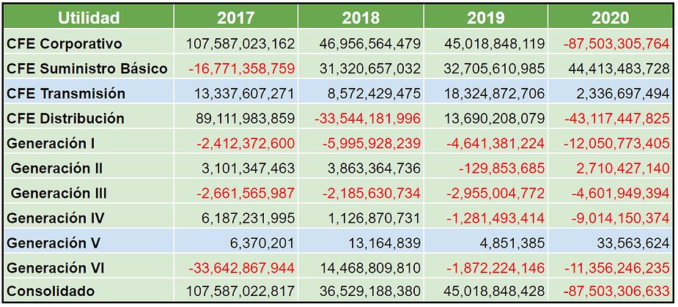Select red value -43,117,447,825
This screenshot has height=307, width=678.
click(x=617, y=119)
